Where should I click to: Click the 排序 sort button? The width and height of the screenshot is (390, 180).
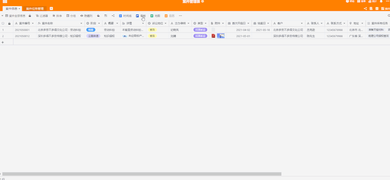tap(57, 16)
